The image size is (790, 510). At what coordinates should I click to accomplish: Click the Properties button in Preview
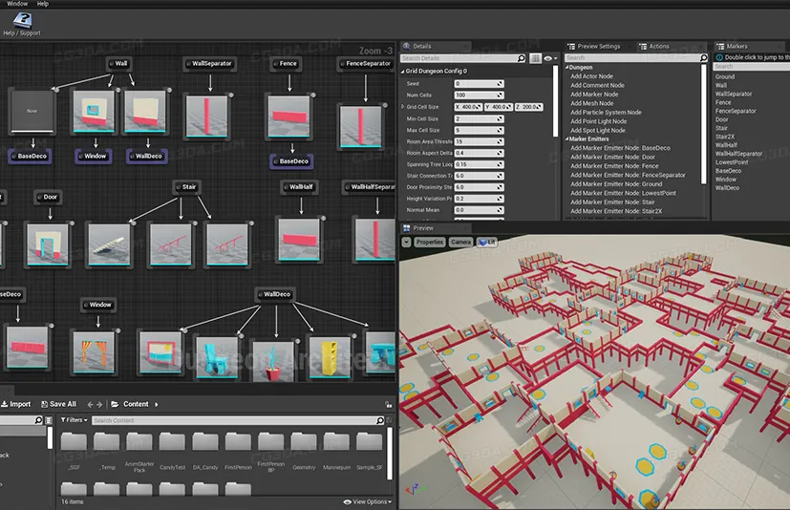coord(429,243)
